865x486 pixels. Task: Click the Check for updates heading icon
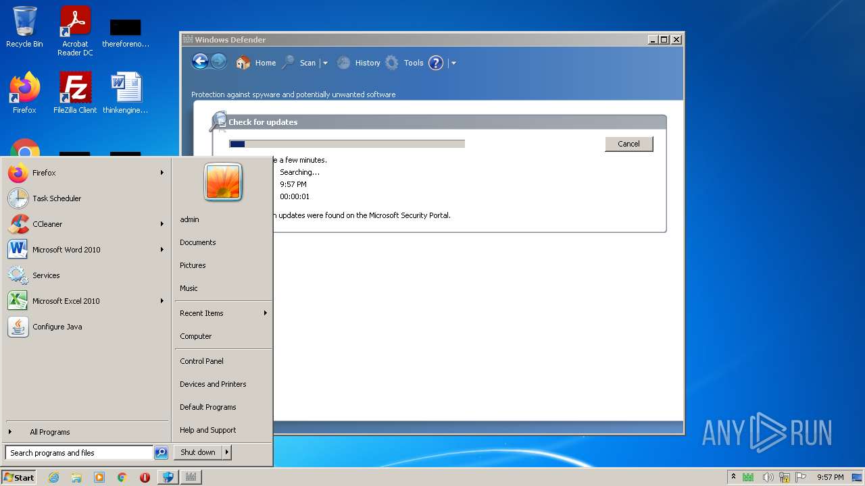coord(218,122)
